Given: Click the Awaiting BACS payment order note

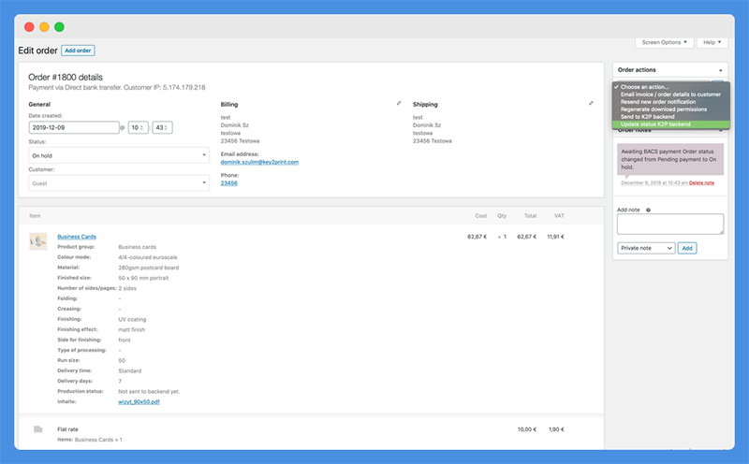Looking at the screenshot, I should tap(670, 159).
